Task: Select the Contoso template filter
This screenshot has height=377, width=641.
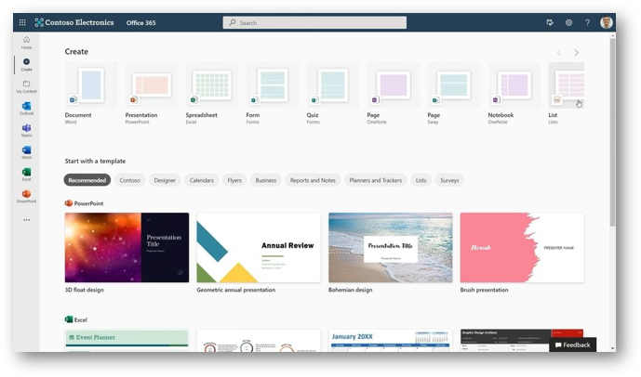Action: click(x=129, y=180)
